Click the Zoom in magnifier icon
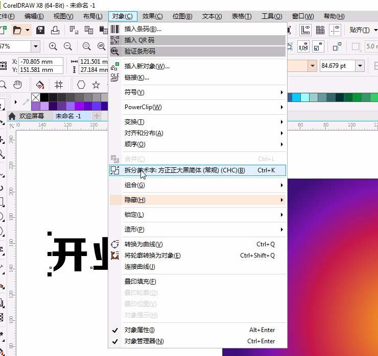 click(x=53, y=46)
